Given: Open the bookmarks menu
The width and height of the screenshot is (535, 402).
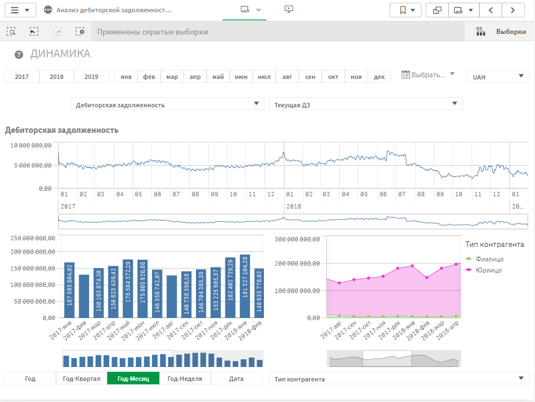Looking at the screenshot, I should coord(406,10).
